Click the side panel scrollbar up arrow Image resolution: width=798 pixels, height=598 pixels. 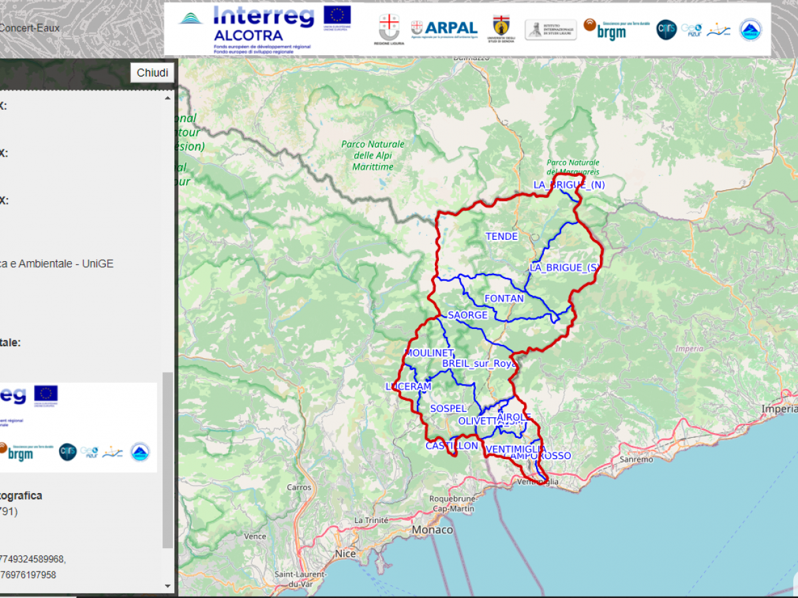click(168, 97)
